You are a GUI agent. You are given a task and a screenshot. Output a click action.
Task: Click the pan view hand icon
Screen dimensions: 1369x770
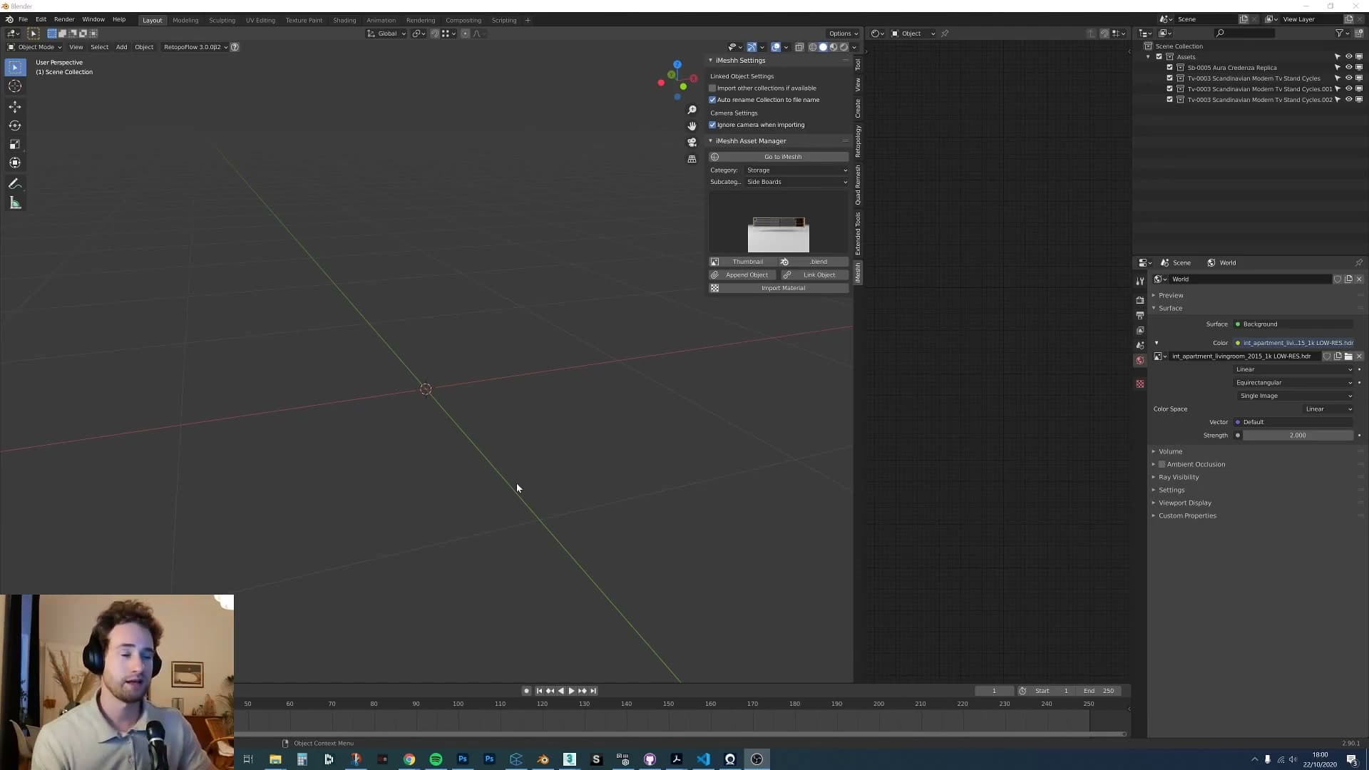(x=692, y=126)
